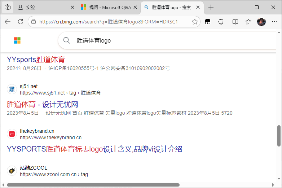Switch to 提问 - Microsoft Q&A tab

(x=109, y=7)
